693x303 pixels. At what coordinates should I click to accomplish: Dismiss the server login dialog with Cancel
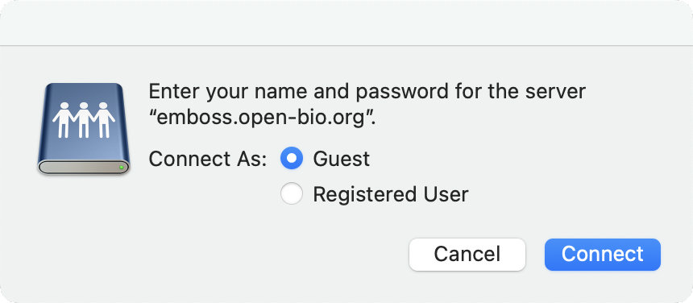point(467,255)
